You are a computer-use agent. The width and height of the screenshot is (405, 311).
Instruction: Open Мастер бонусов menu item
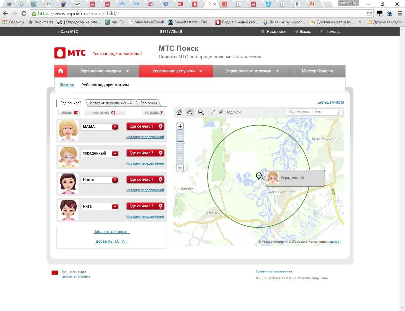click(317, 71)
